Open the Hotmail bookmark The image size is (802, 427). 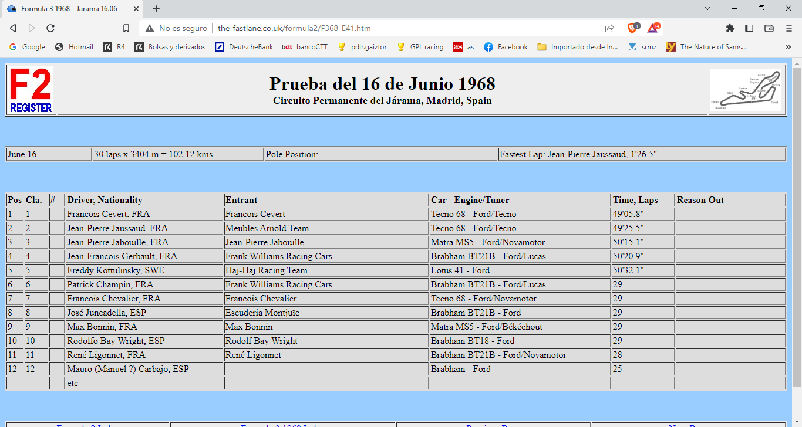[x=74, y=47]
